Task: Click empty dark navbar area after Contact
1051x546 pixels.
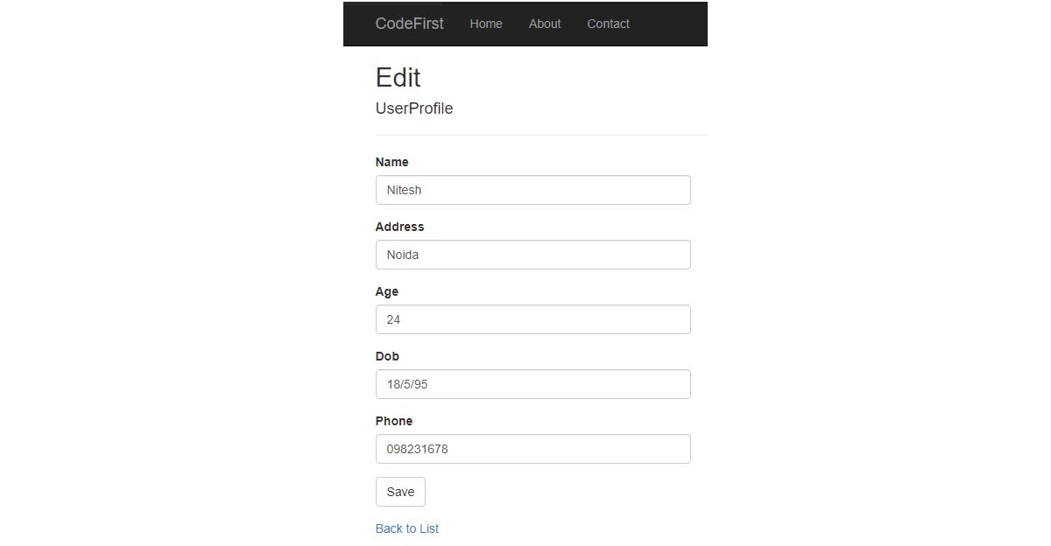Action: (670, 24)
